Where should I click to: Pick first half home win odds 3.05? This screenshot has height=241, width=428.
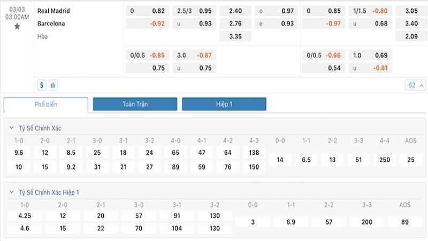411,11
